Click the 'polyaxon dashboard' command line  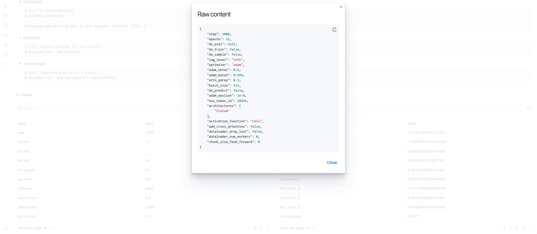click(x=46, y=16)
